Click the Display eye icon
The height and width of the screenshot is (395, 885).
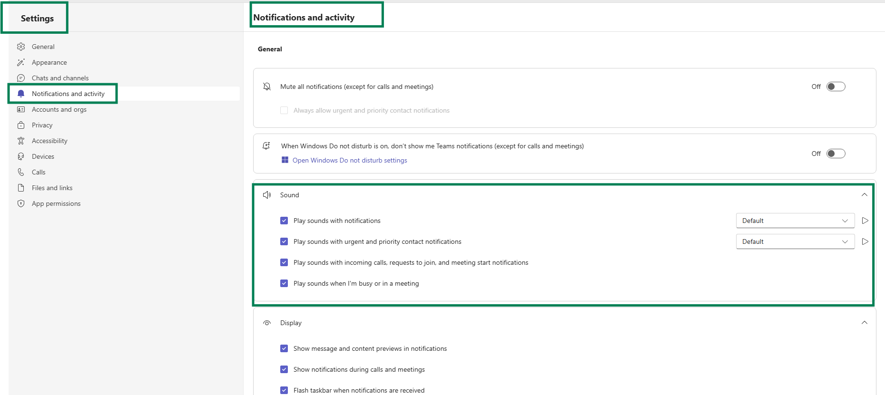click(267, 323)
